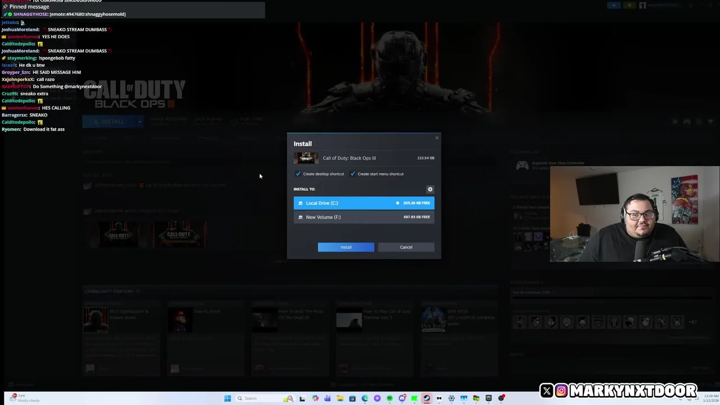This screenshot has height=405, width=720.
Task: Select New Volume (F:) as install location
Action: pyautogui.click(x=364, y=217)
